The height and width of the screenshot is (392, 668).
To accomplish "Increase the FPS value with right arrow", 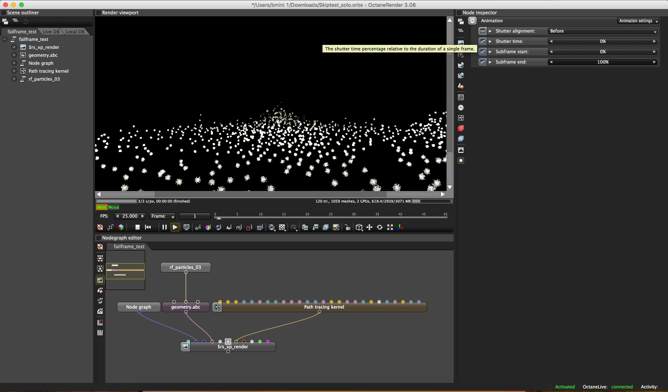I will click(x=142, y=216).
